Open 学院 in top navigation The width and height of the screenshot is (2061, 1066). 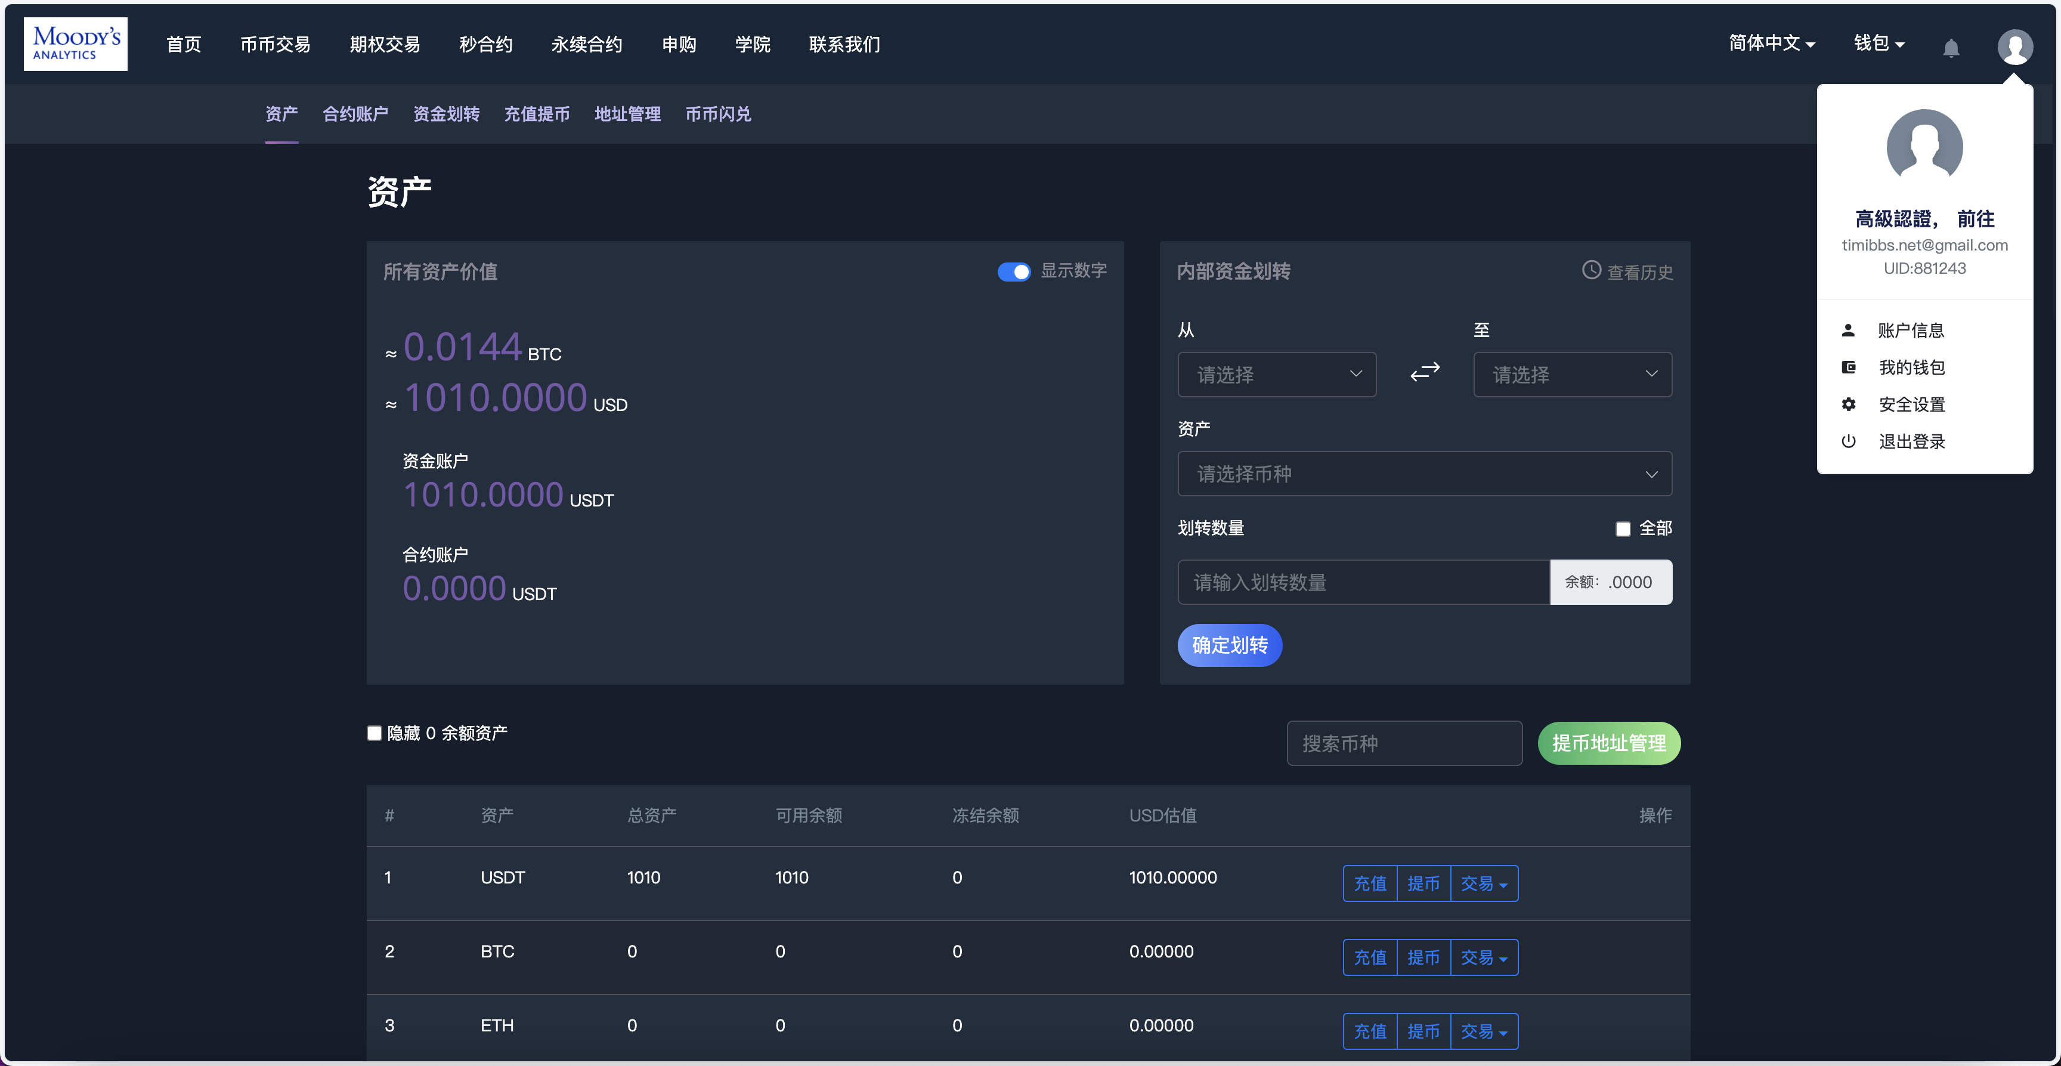point(752,44)
